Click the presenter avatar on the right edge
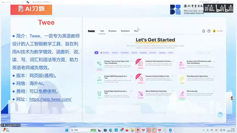Image resolution: width=237 pixels, height=133 pixels. click(x=232, y=98)
